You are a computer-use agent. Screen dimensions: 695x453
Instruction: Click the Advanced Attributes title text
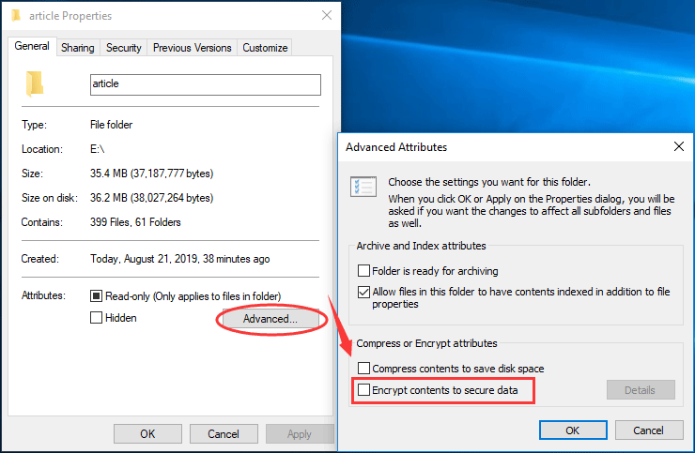(396, 147)
